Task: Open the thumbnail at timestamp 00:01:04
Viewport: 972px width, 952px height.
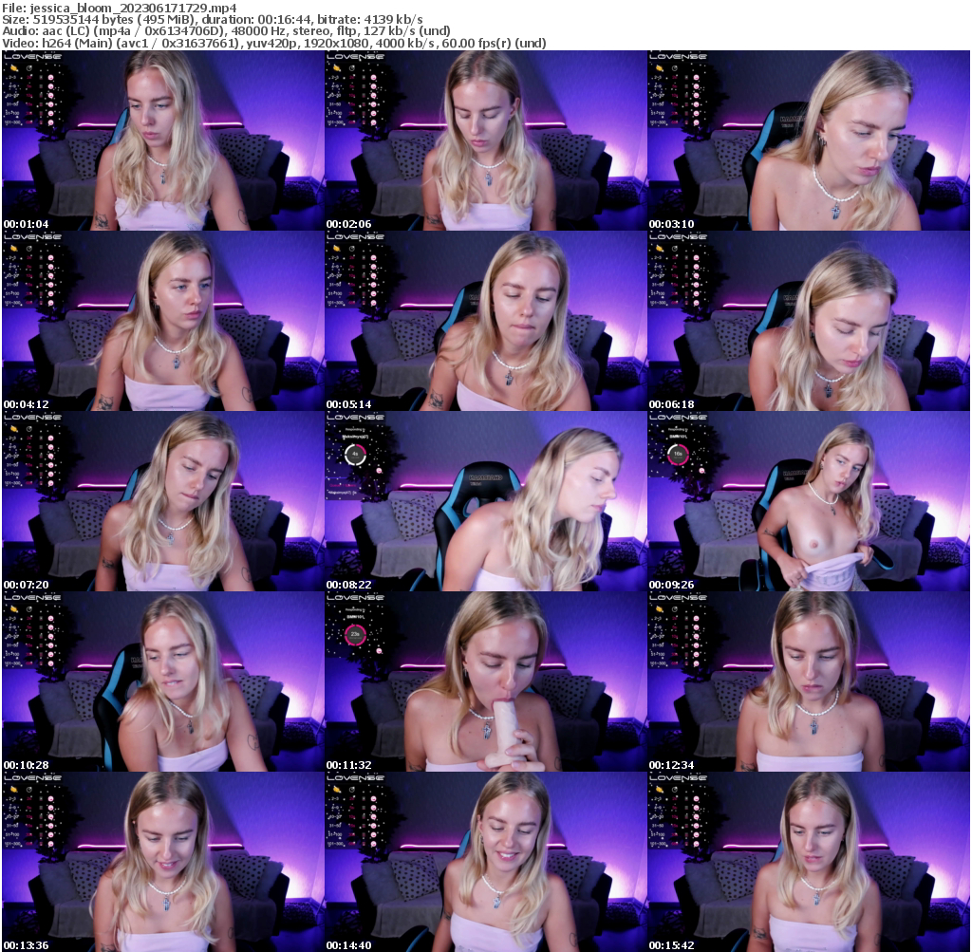Action: click(x=161, y=138)
